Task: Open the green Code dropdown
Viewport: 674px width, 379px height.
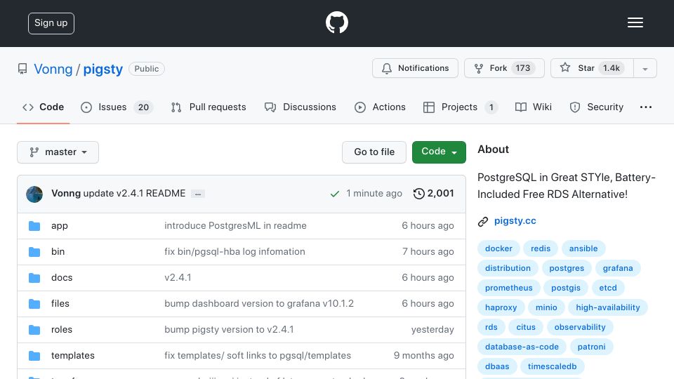Action: (x=439, y=152)
